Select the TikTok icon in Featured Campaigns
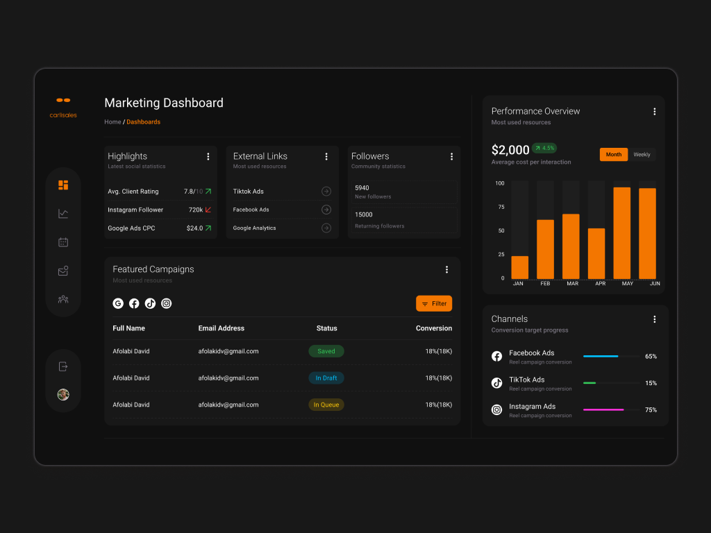Screen dimensions: 711x533 [x=150, y=303]
